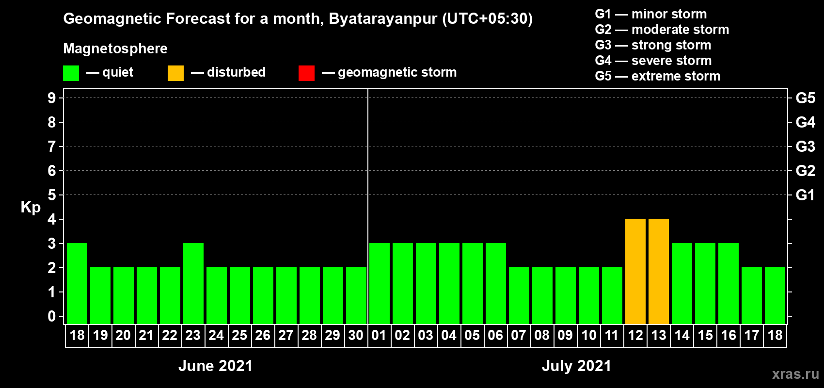Click the Magnetosphere heading
The height and width of the screenshot is (388, 824).
(x=115, y=49)
